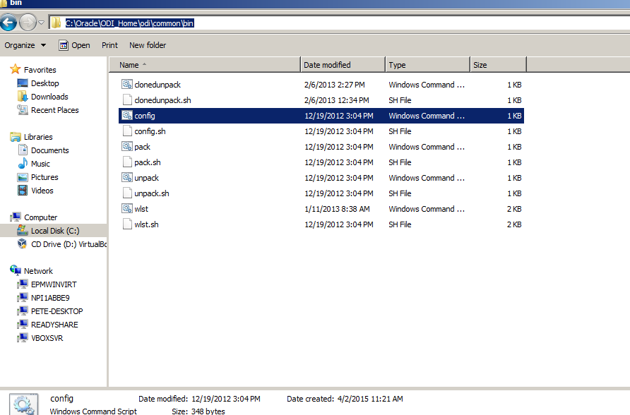Select the PETE-DESKTOP network computer
This screenshot has height=415, width=630.
(57, 311)
